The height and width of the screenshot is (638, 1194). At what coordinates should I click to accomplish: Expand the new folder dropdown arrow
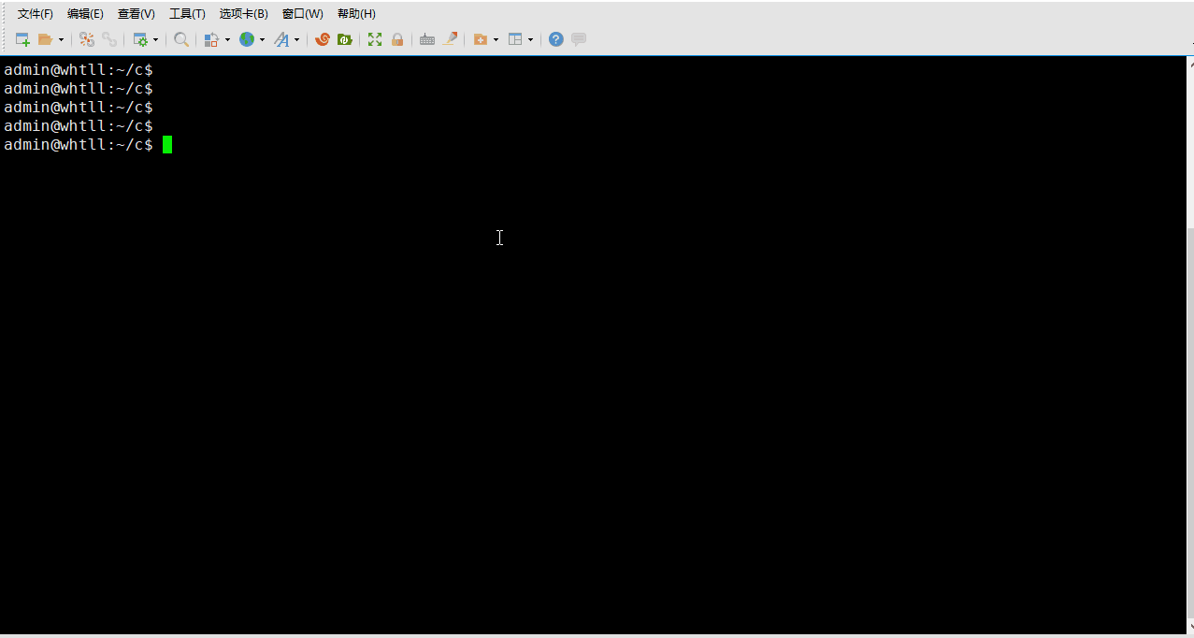[x=496, y=39]
